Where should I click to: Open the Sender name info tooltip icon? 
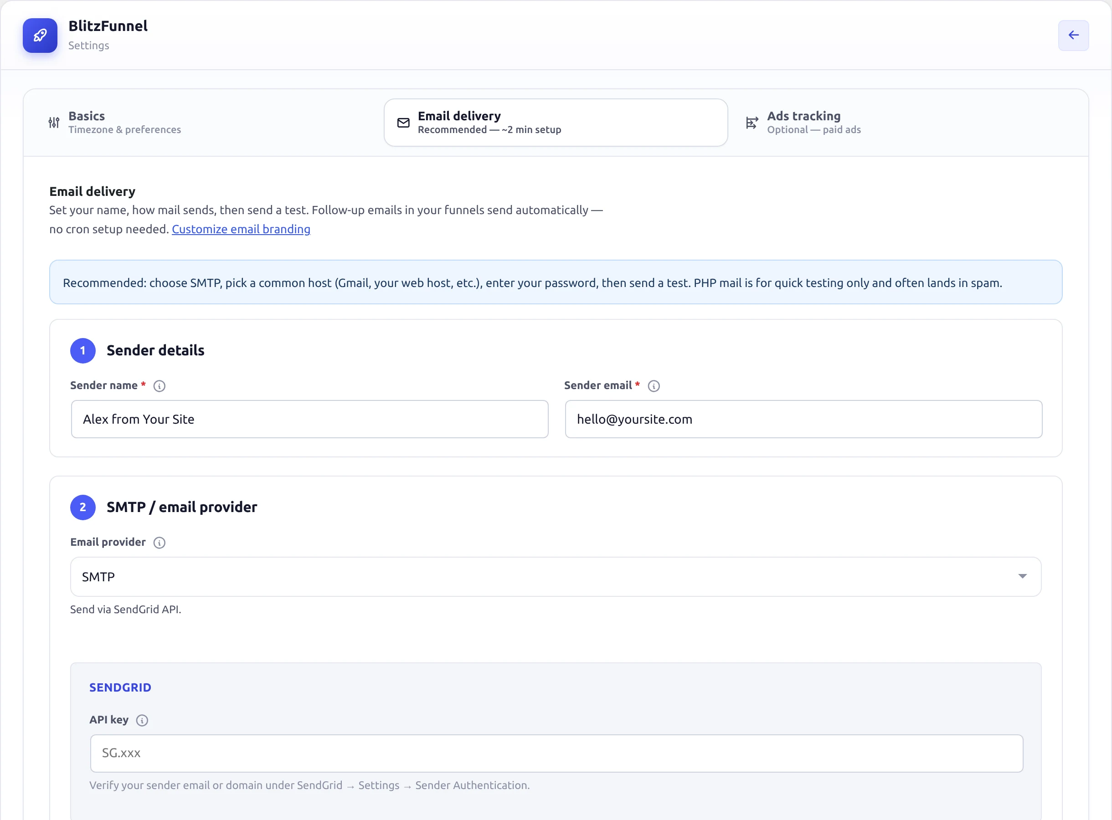click(x=160, y=386)
